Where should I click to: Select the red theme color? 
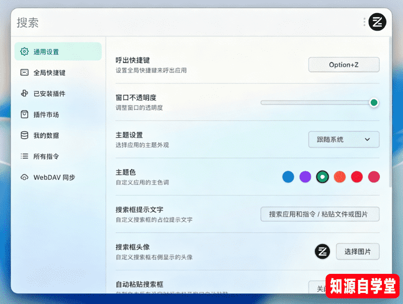[x=357, y=177]
